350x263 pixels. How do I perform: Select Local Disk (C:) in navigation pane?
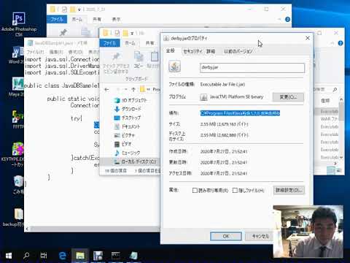(x=135, y=161)
